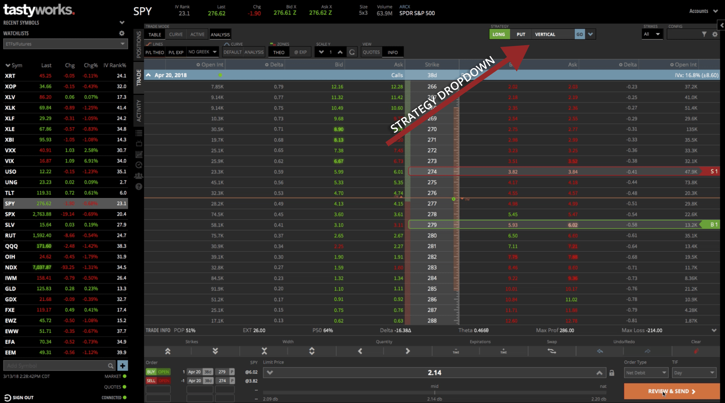Toggle the PUT option type
This screenshot has width=725, height=403.
tap(521, 34)
